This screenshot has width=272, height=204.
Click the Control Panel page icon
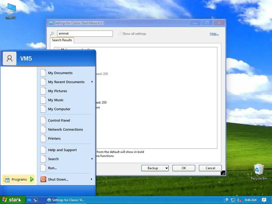pyautogui.click(x=43, y=120)
